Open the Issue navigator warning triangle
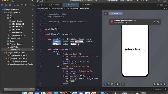 point(18,5)
